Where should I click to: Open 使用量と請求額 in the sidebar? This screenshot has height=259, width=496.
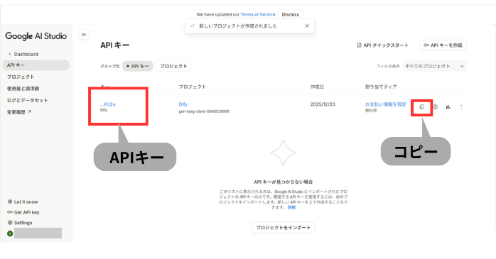[23, 89]
